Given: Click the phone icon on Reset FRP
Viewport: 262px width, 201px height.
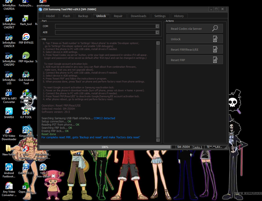Looking at the screenshot, I should pos(215,60).
